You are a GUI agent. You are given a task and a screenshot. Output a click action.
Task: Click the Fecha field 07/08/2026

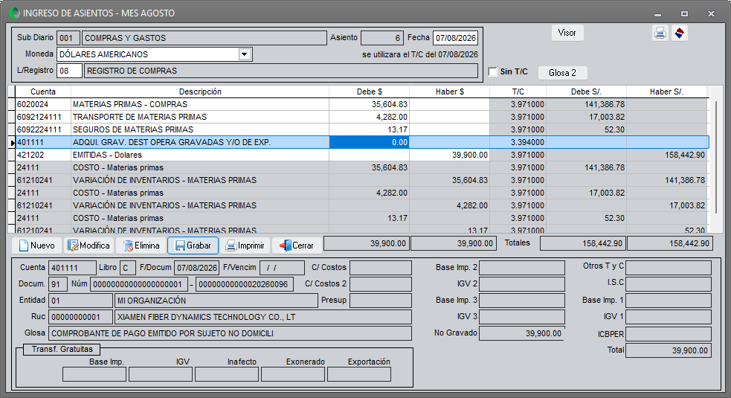pos(455,38)
